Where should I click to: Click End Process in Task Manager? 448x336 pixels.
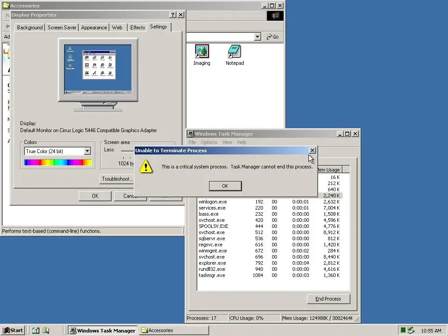pos(328,299)
